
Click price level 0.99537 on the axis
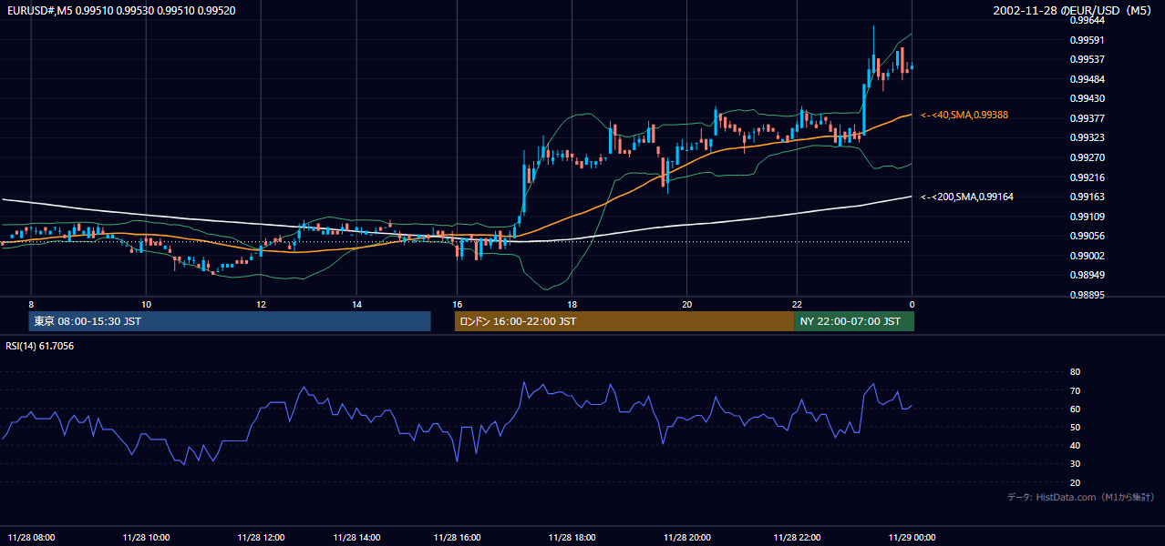pos(1087,59)
